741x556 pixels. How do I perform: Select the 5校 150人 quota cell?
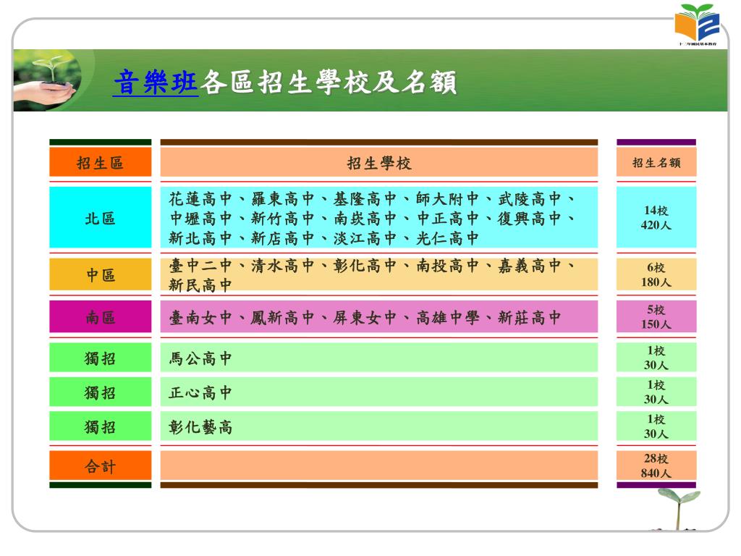click(656, 317)
